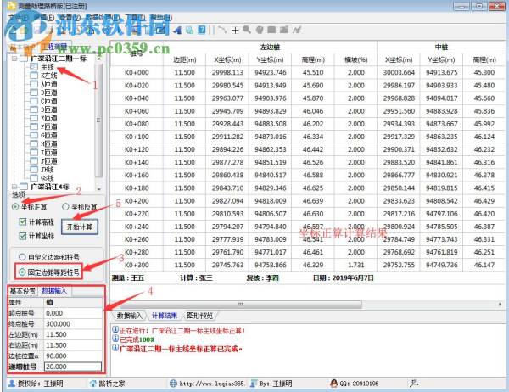Click the icon beside 广深沿江4标 node
Viewport: 509px width, 392px height.
[24, 187]
